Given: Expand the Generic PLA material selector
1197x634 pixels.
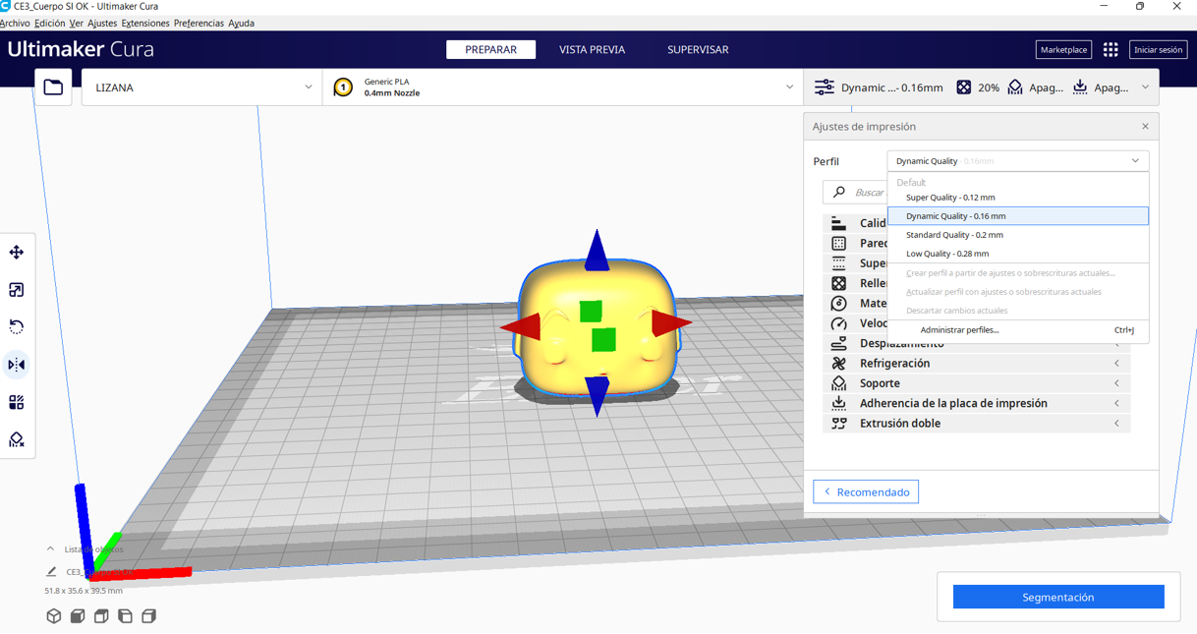Looking at the screenshot, I should tap(563, 87).
